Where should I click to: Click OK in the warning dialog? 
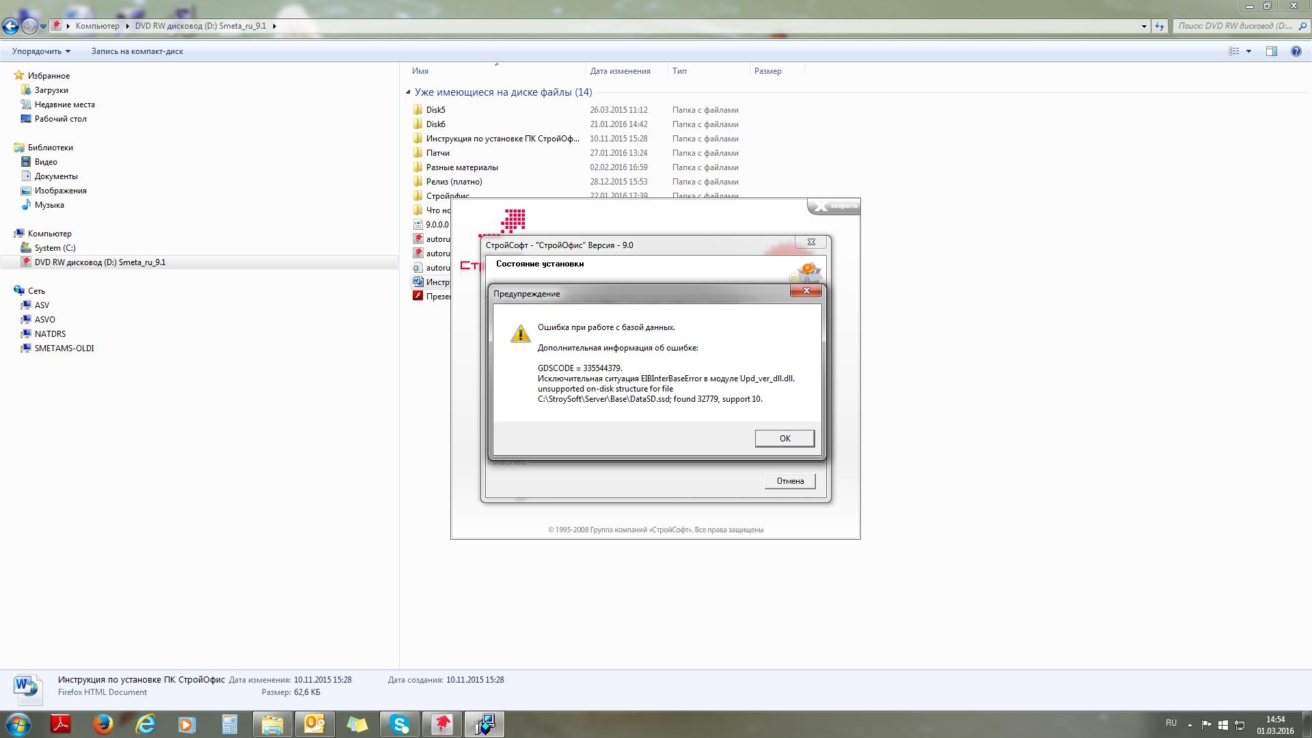(784, 439)
